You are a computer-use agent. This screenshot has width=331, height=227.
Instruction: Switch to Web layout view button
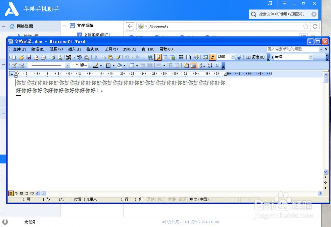[x=16, y=193]
